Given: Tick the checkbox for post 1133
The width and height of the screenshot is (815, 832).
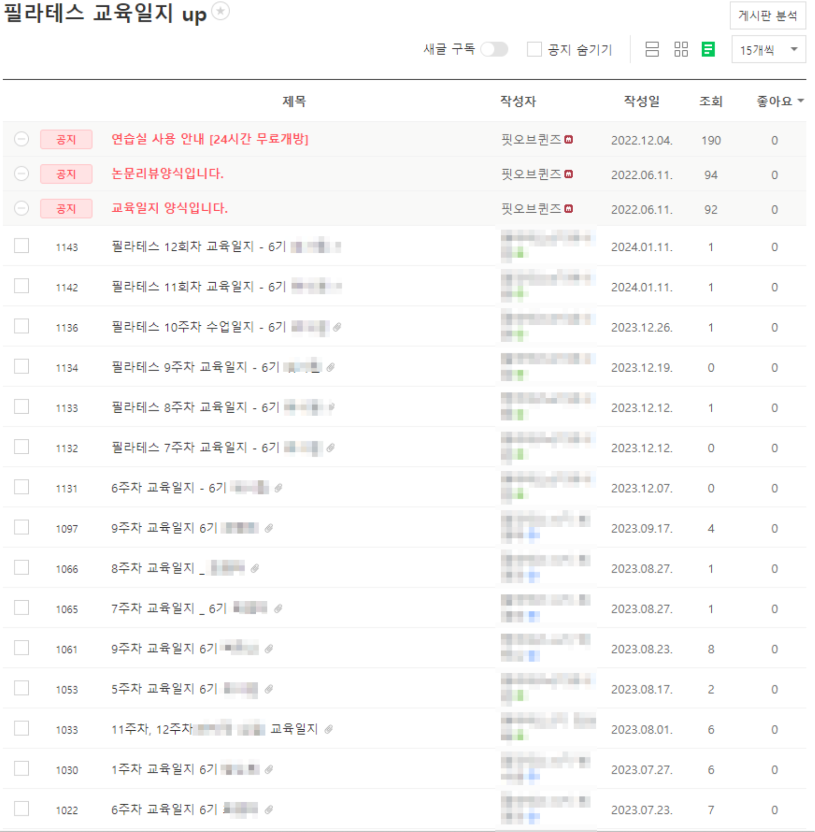Looking at the screenshot, I should pyautogui.click(x=22, y=406).
